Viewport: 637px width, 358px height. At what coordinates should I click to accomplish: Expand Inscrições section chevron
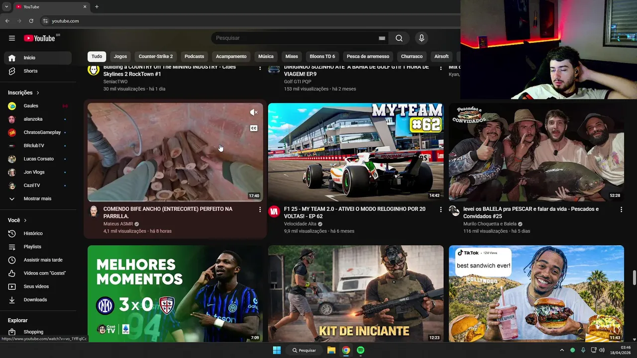38,92
